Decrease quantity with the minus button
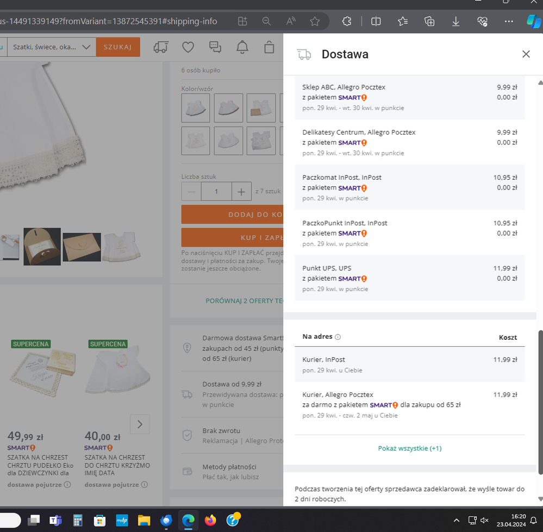 [x=191, y=192]
